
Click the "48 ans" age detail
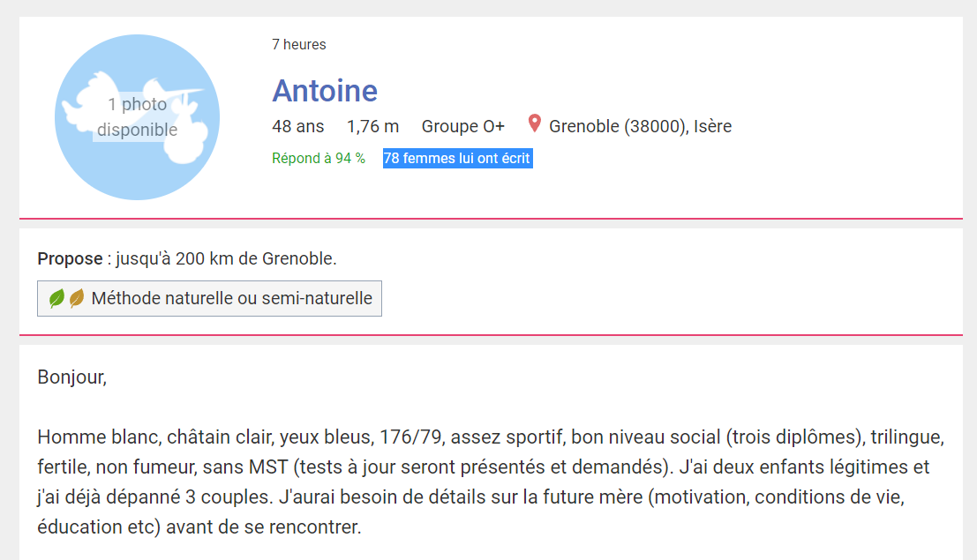pyautogui.click(x=298, y=126)
